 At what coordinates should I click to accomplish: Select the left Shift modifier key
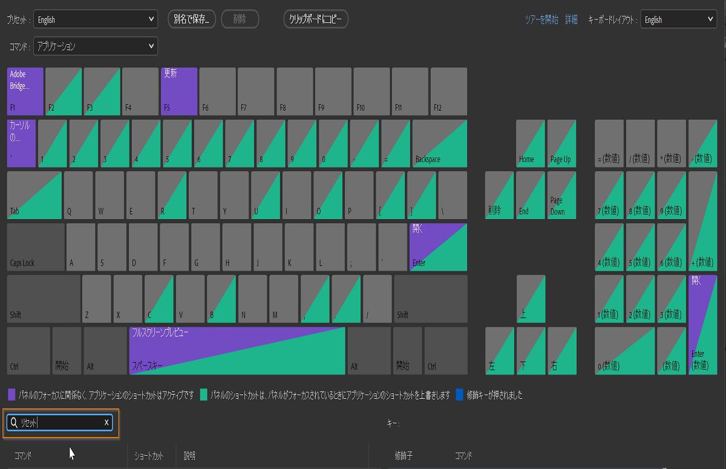click(x=44, y=299)
